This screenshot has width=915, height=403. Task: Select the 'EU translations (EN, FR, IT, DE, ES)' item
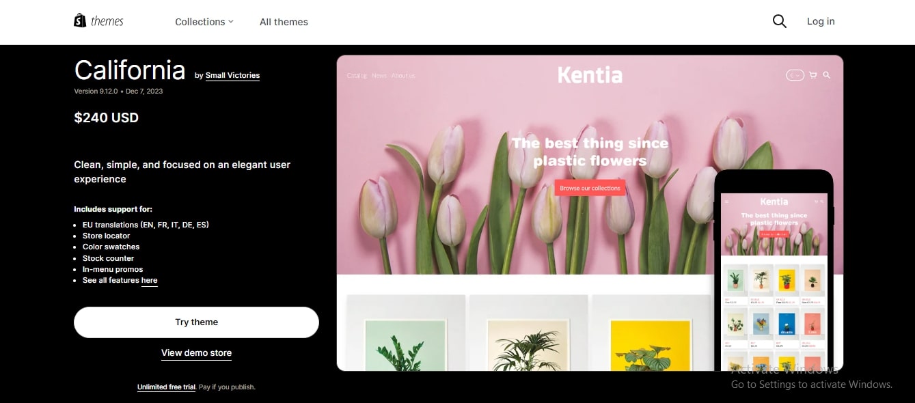click(146, 225)
